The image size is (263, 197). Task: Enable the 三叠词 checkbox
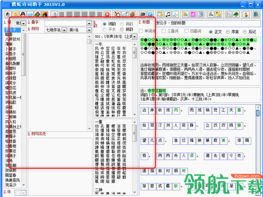(164, 31)
